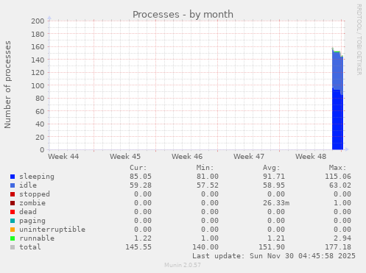Click the 'Min:' column header
The image size is (366, 273).
(205, 168)
